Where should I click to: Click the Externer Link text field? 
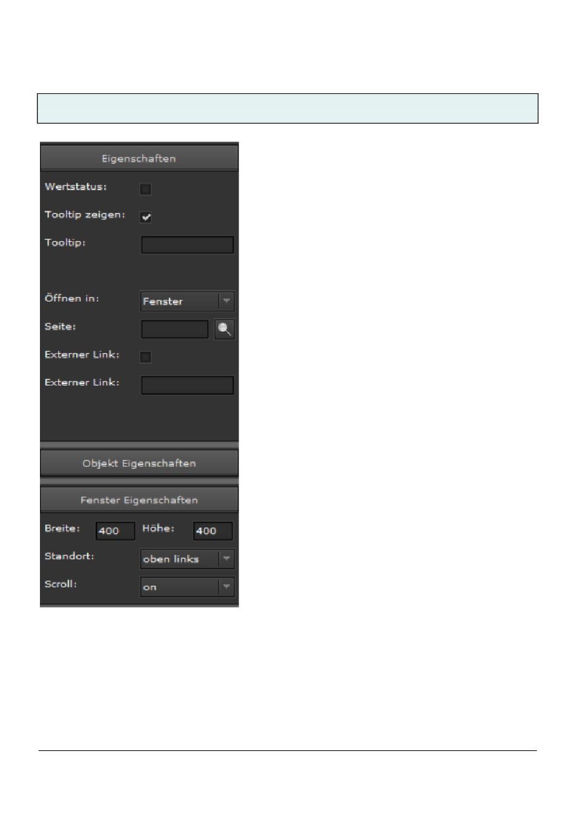coord(187,385)
